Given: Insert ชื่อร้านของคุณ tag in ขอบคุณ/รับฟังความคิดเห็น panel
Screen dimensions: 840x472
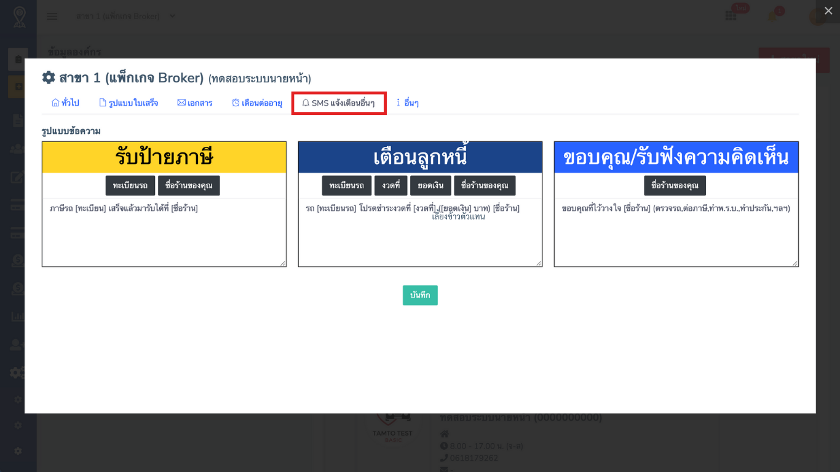Looking at the screenshot, I should pos(675,186).
